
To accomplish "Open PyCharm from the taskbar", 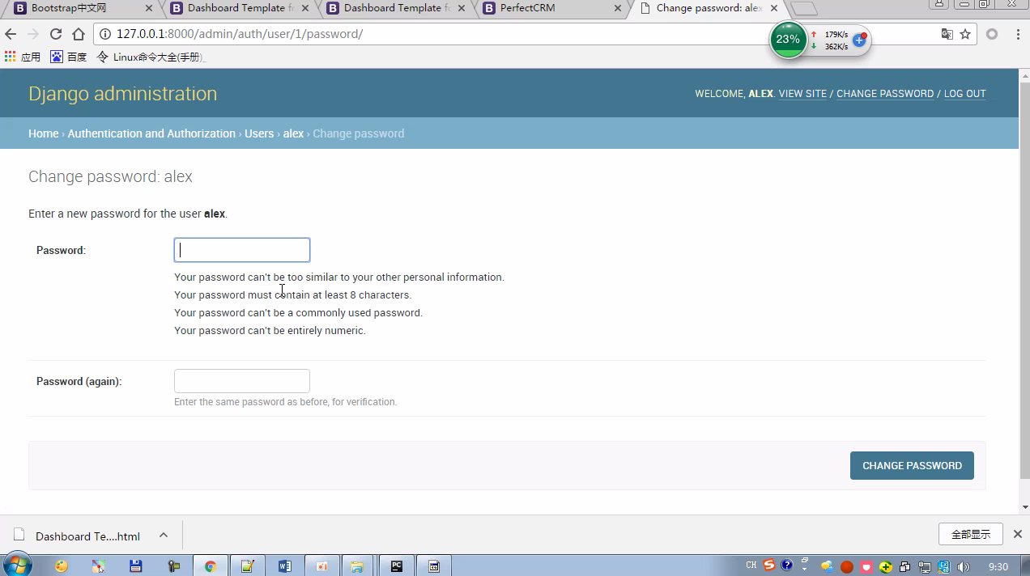I will point(397,566).
